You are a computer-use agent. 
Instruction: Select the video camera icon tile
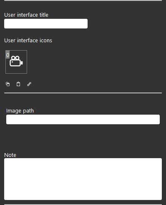pos(16,62)
